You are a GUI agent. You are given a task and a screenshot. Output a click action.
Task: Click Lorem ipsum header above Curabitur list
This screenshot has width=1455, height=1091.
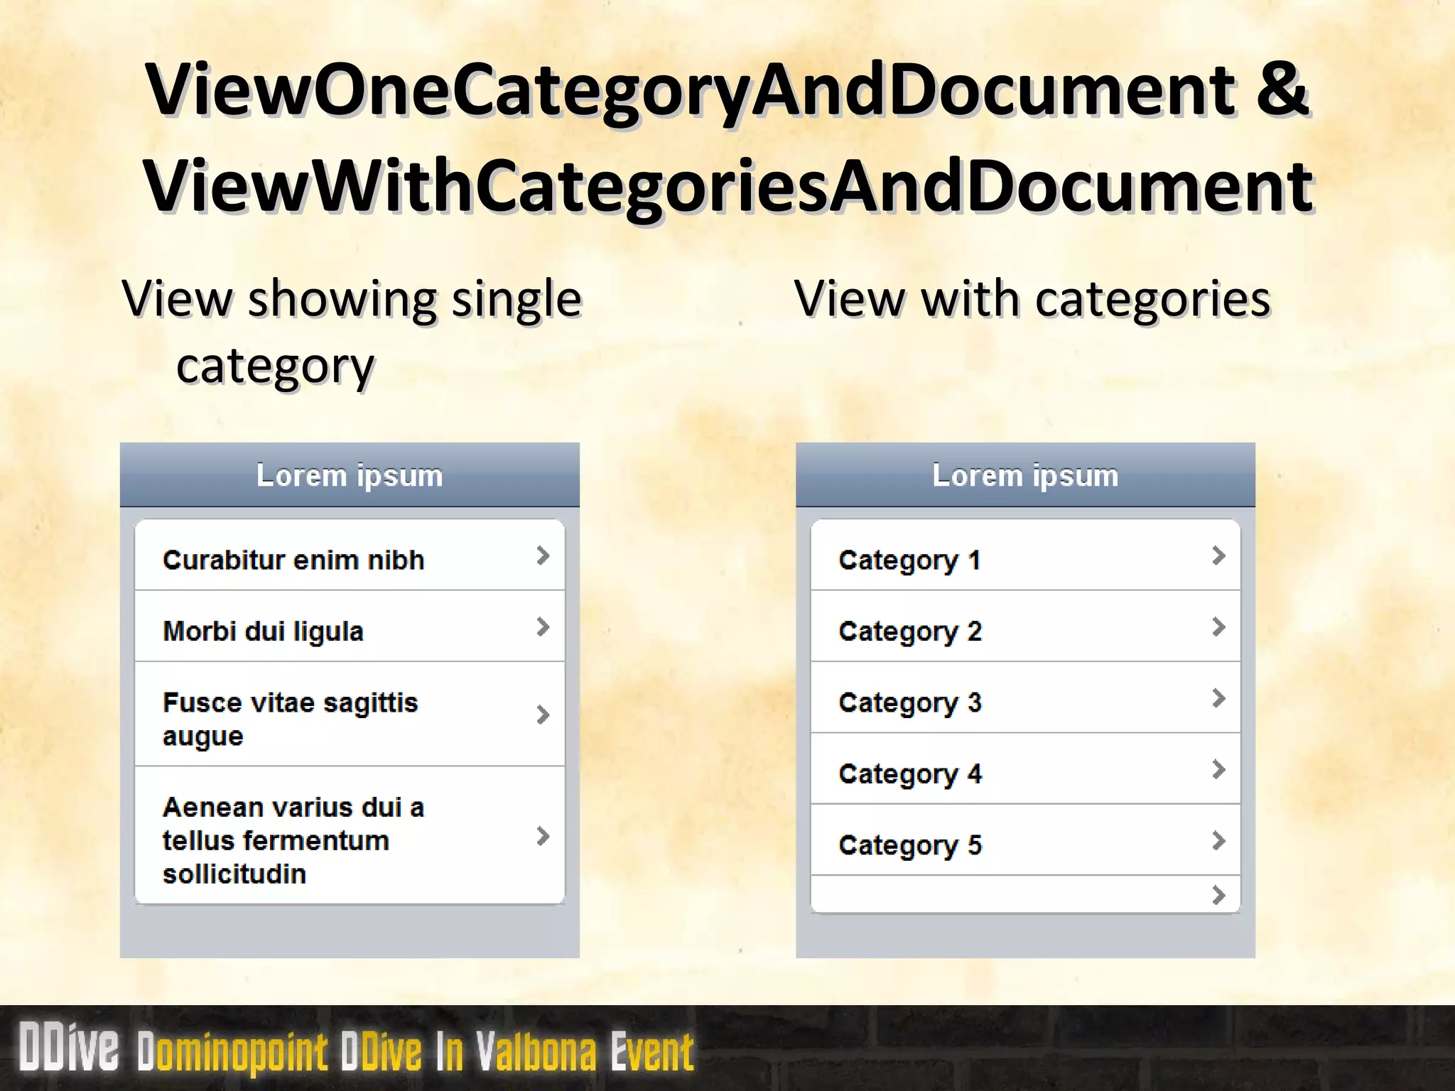(350, 474)
